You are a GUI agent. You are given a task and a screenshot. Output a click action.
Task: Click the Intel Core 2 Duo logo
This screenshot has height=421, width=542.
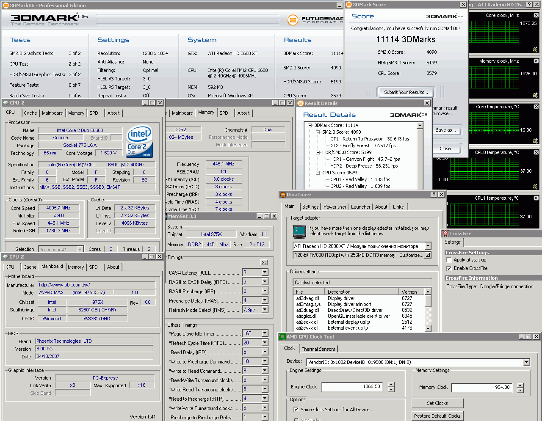[140, 141]
